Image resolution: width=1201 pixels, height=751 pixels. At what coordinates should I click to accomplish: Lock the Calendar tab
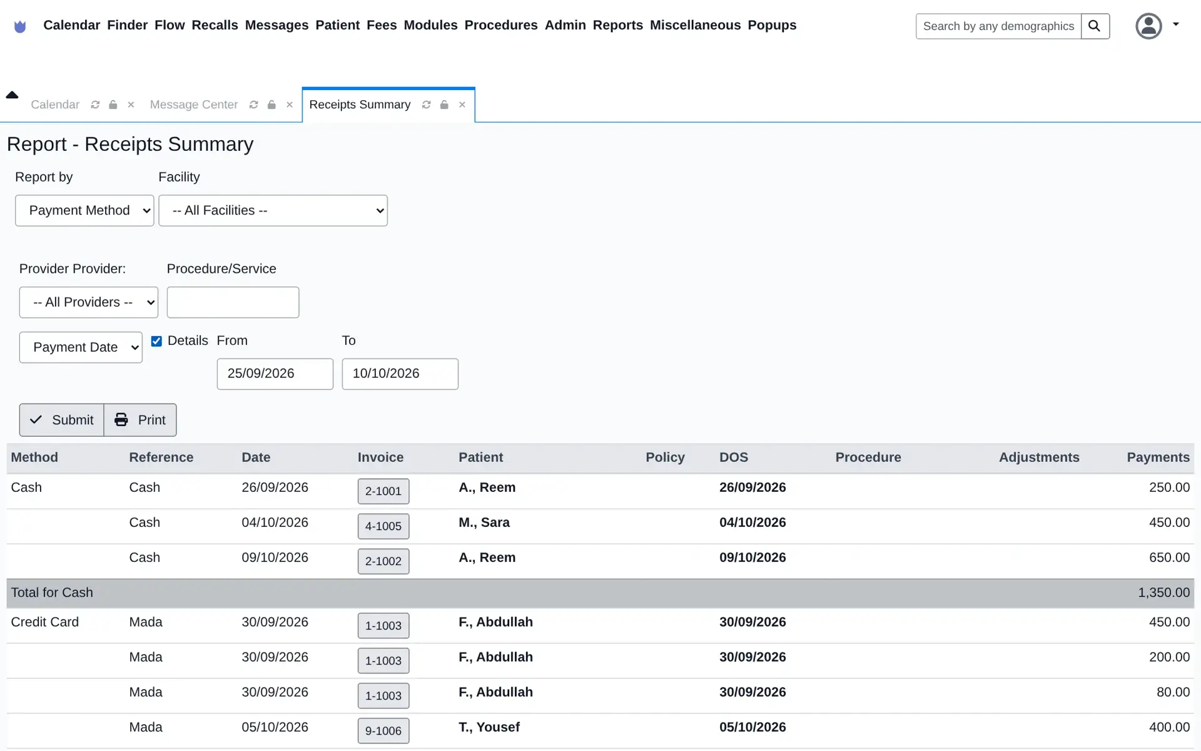click(113, 105)
